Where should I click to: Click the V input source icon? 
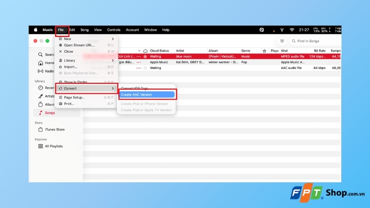point(282,30)
